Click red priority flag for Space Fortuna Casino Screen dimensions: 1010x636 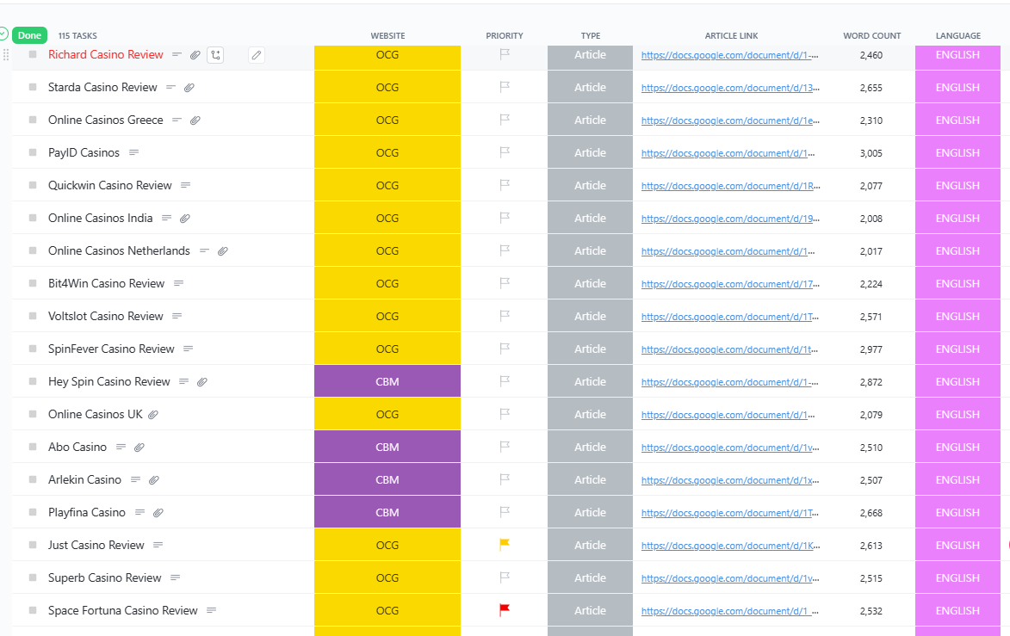coord(505,610)
